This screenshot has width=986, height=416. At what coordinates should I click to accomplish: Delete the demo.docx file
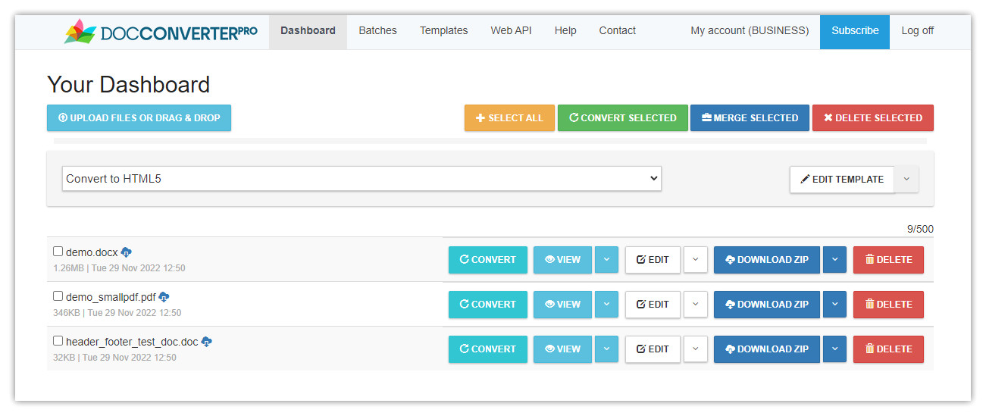[888, 260]
